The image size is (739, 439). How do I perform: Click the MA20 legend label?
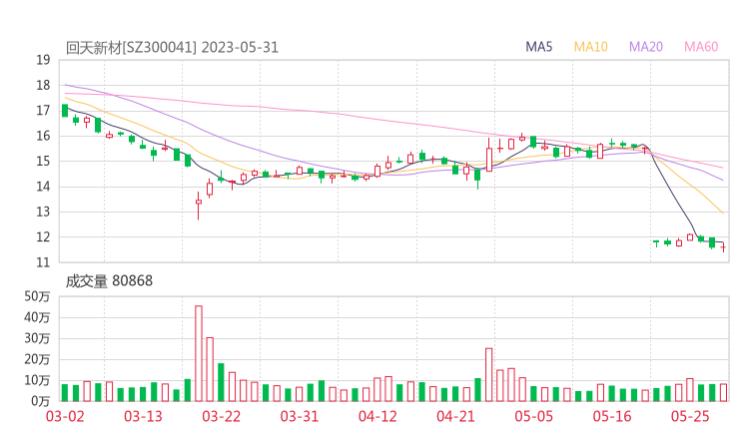pyautogui.click(x=646, y=47)
